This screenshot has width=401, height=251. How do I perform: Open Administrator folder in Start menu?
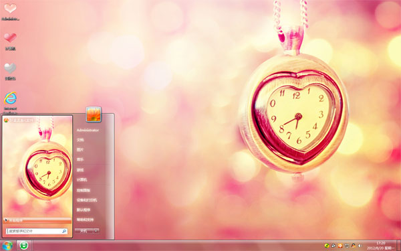(x=88, y=130)
